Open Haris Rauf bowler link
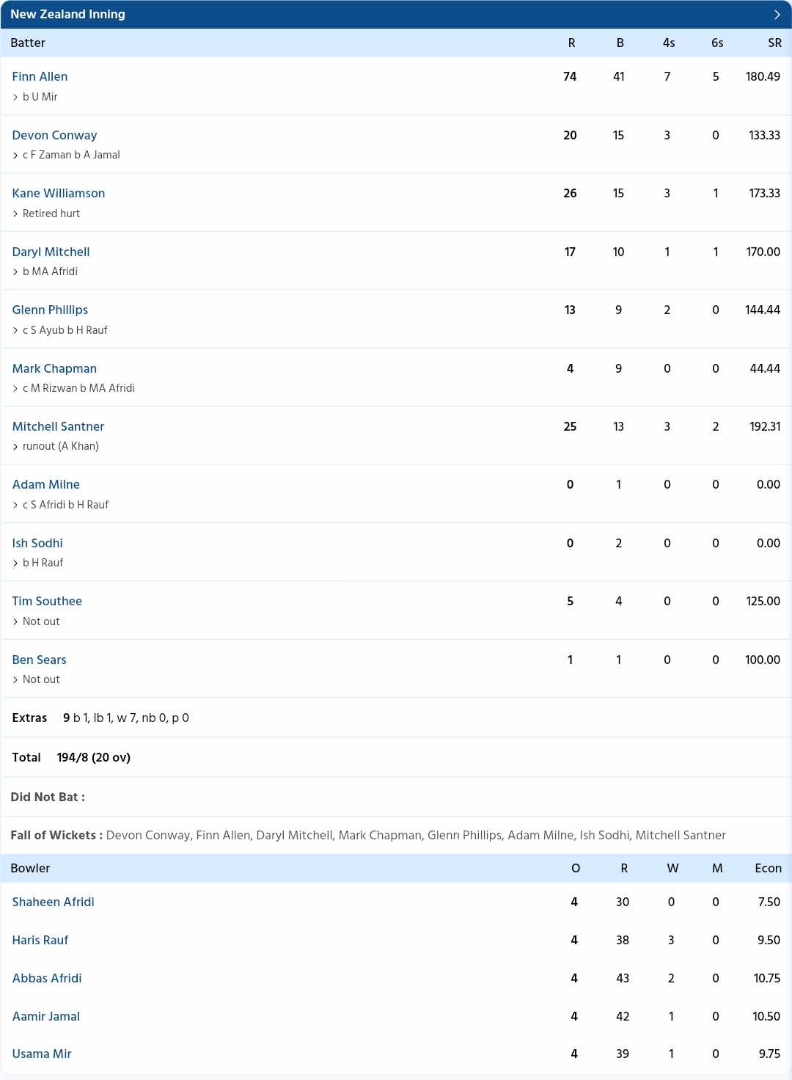The height and width of the screenshot is (1080, 792). 40,940
